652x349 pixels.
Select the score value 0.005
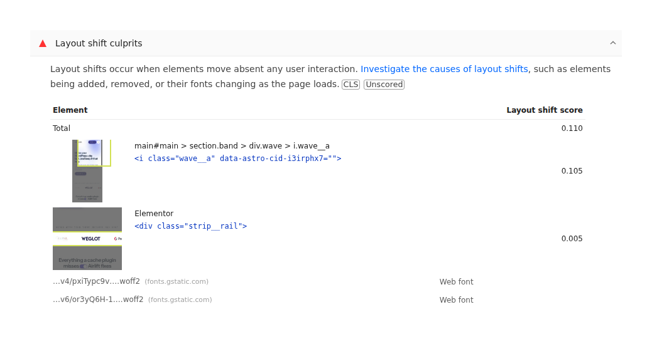click(572, 239)
